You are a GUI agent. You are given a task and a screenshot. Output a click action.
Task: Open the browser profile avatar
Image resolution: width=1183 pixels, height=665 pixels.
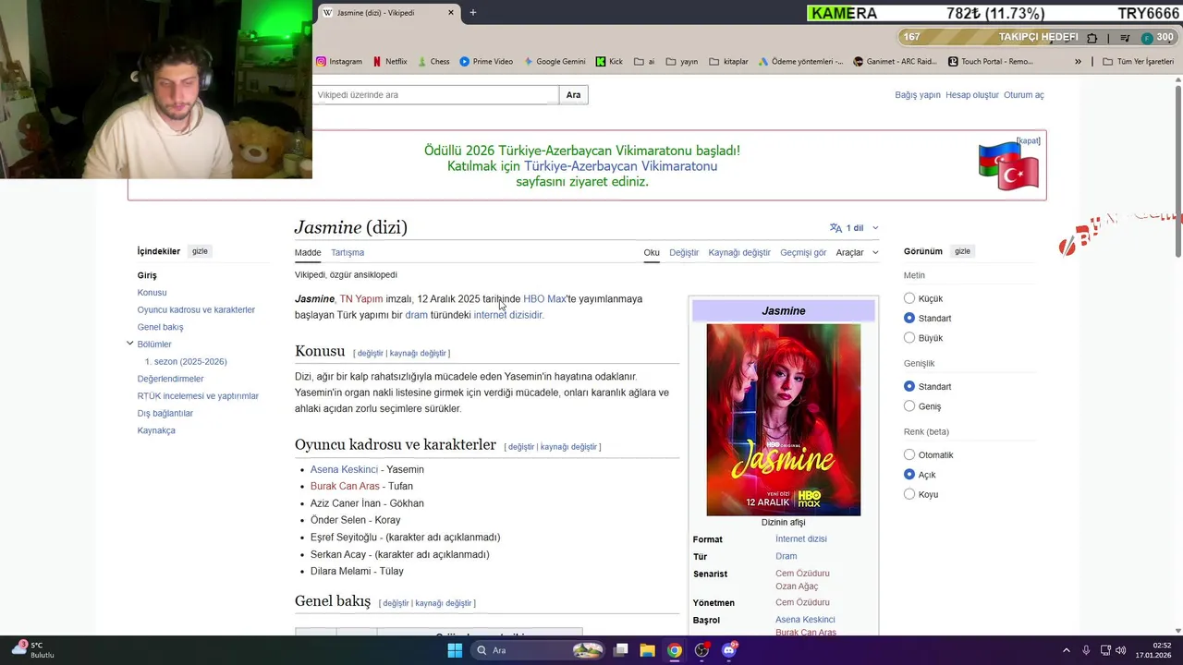1147,38
